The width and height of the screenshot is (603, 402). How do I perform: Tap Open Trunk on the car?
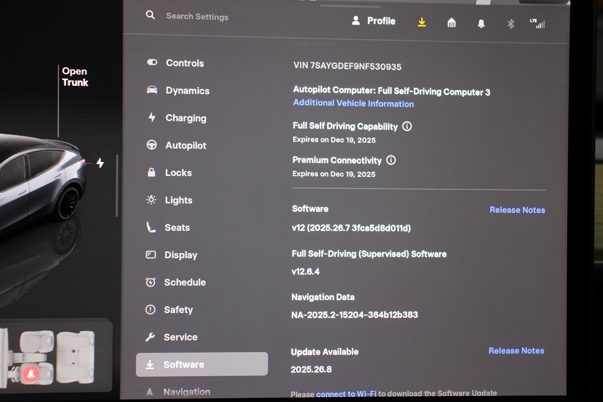click(x=75, y=77)
